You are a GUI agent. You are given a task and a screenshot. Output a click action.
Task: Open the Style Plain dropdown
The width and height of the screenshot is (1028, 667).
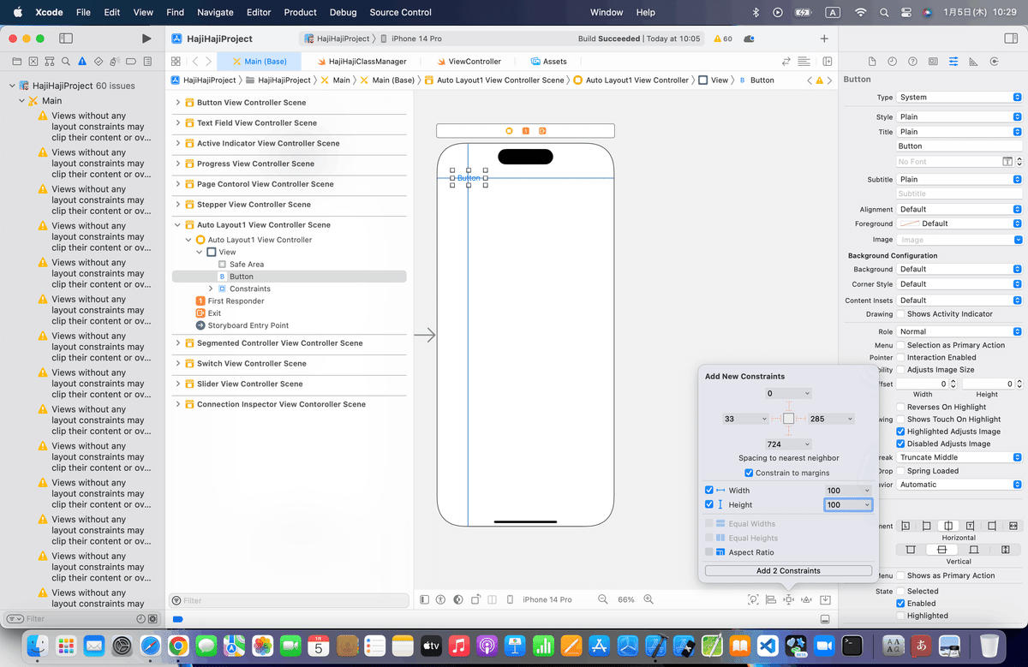pyautogui.click(x=959, y=117)
